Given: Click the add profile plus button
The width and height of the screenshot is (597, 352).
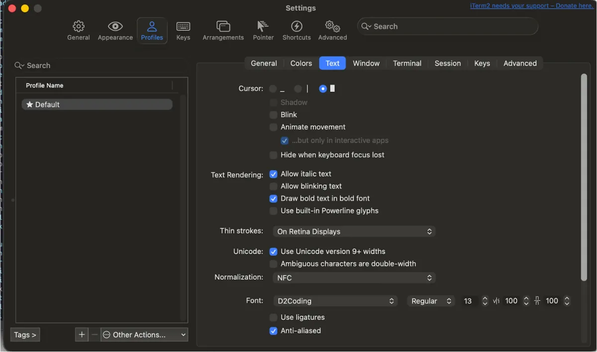Looking at the screenshot, I should (x=82, y=334).
